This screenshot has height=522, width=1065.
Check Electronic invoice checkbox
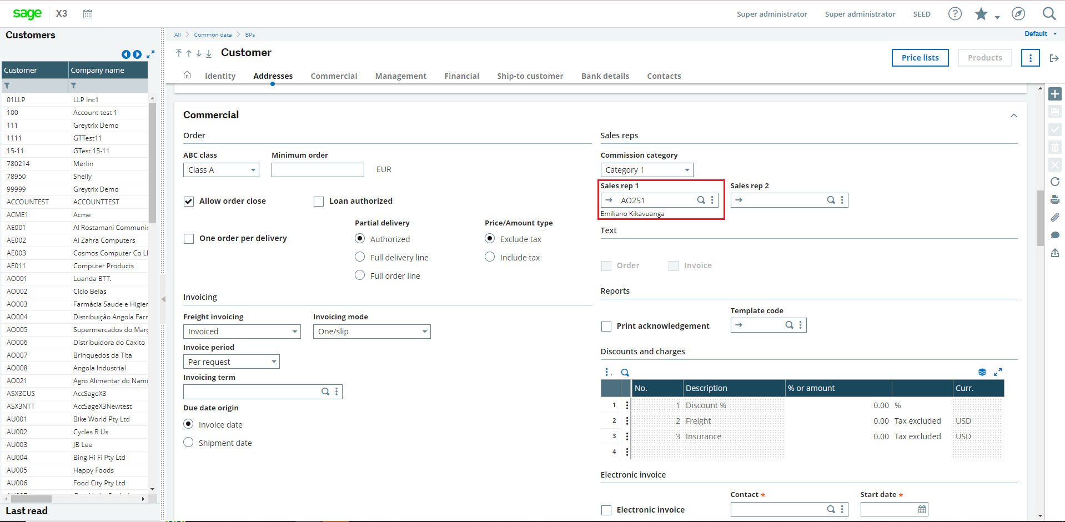tap(606, 510)
